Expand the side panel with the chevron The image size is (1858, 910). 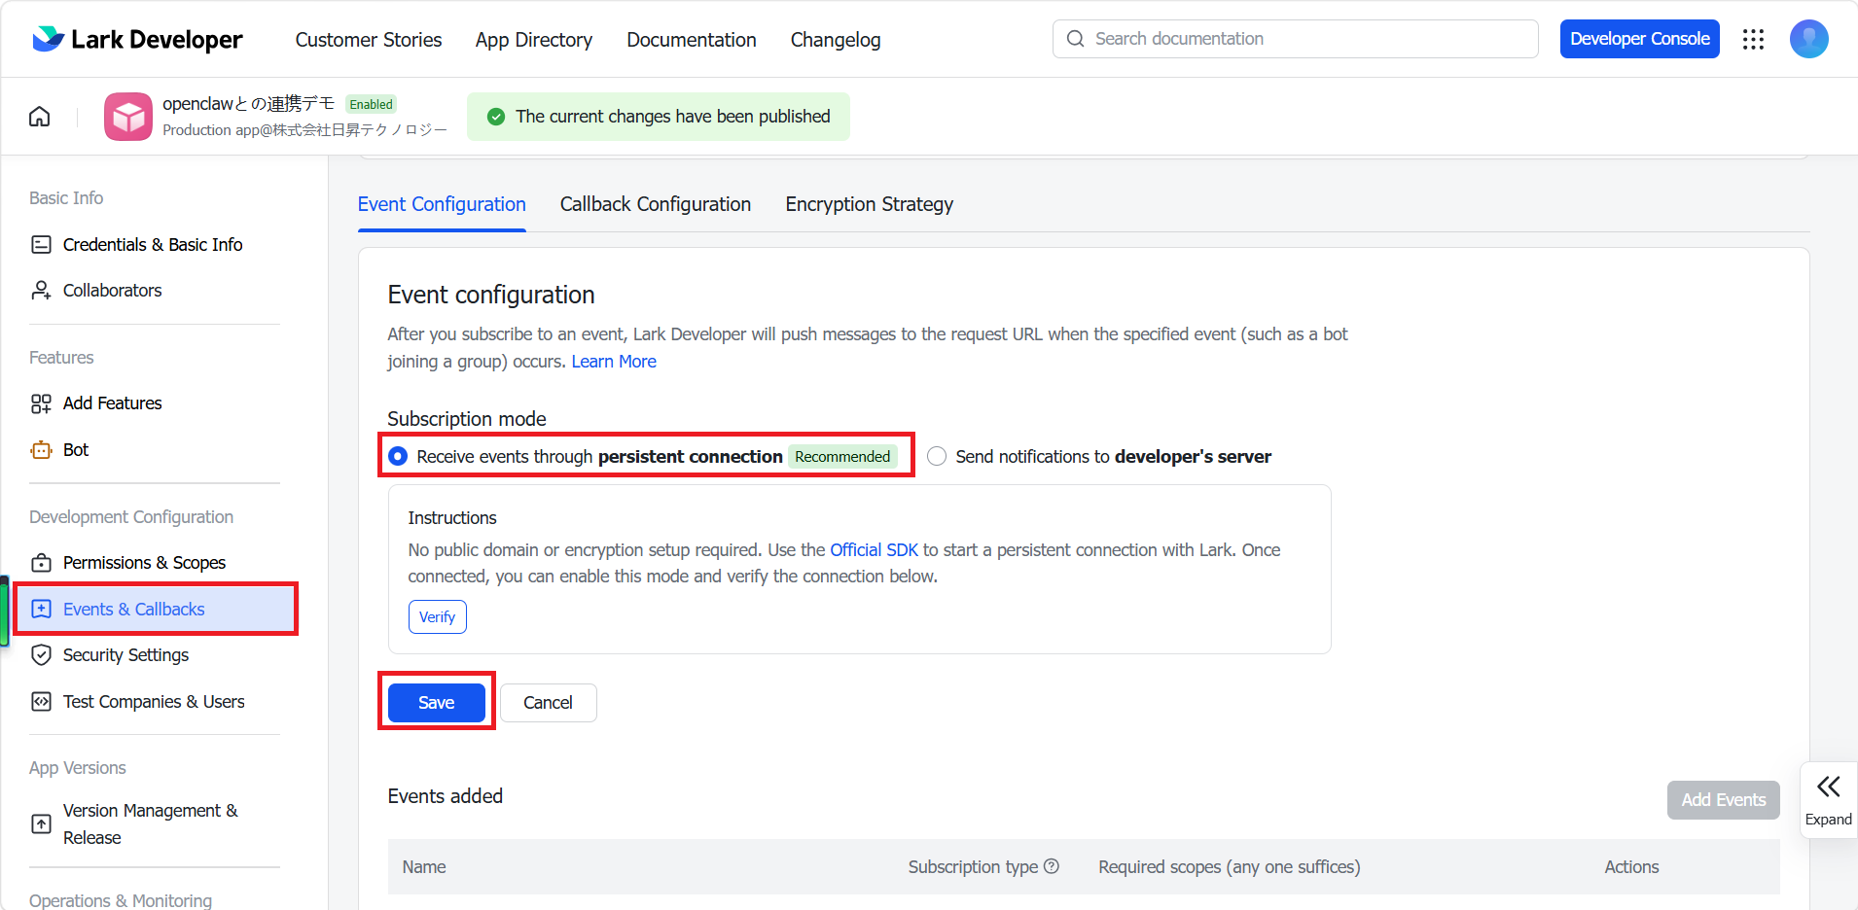click(x=1829, y=799)
